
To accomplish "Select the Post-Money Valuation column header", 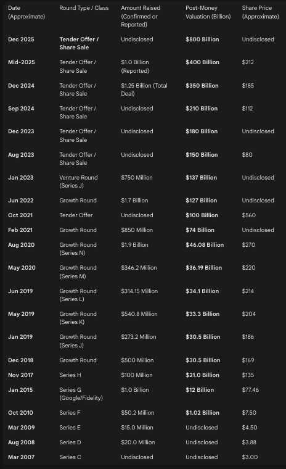I will point(208,12).
